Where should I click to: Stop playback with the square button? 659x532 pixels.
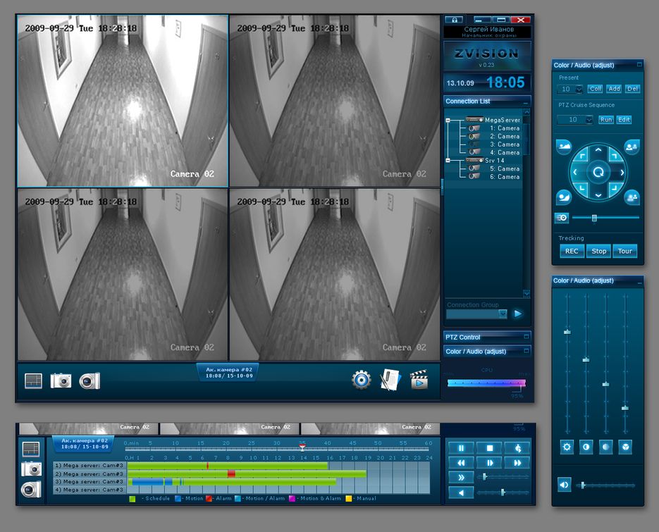click(489, 448)
